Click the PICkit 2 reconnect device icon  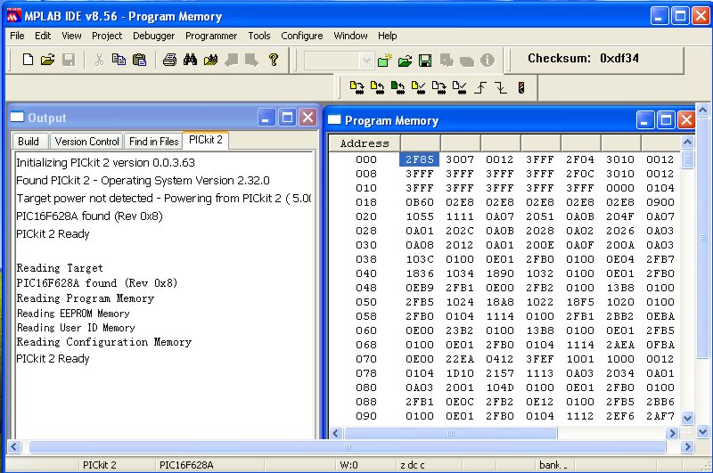pyautogui.click(x=521, y=87)
